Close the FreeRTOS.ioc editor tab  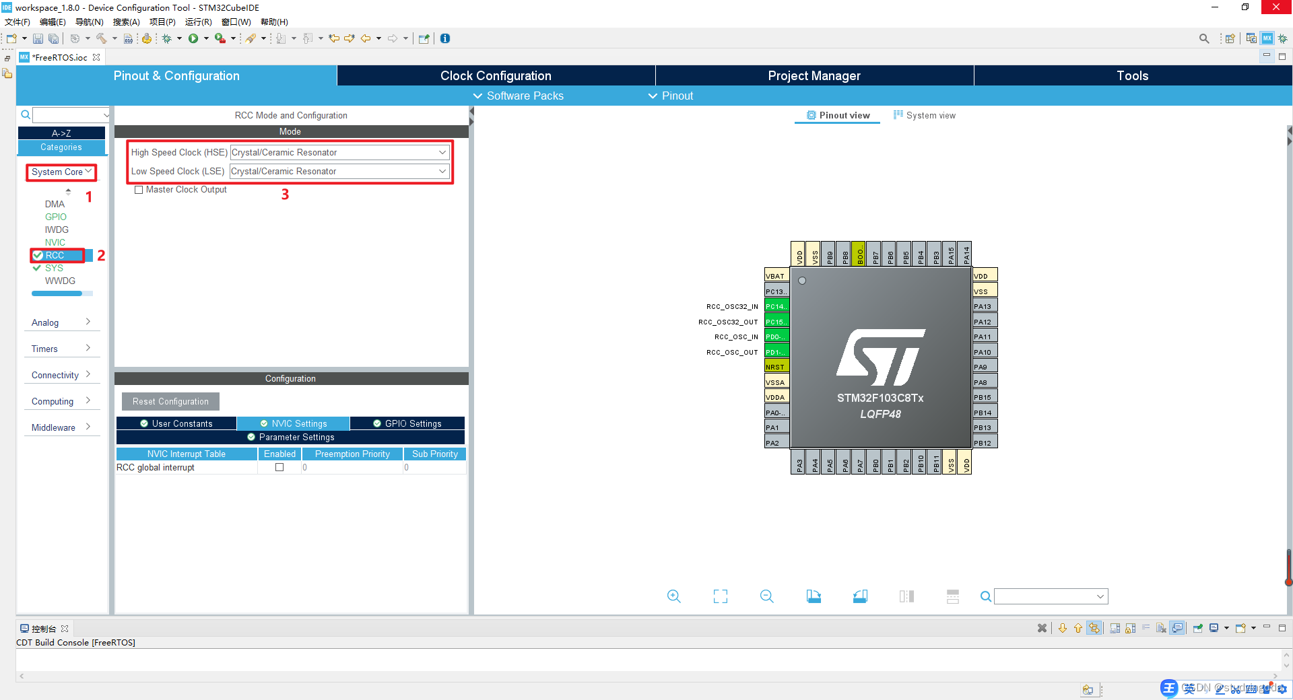(x=96, y=57)
